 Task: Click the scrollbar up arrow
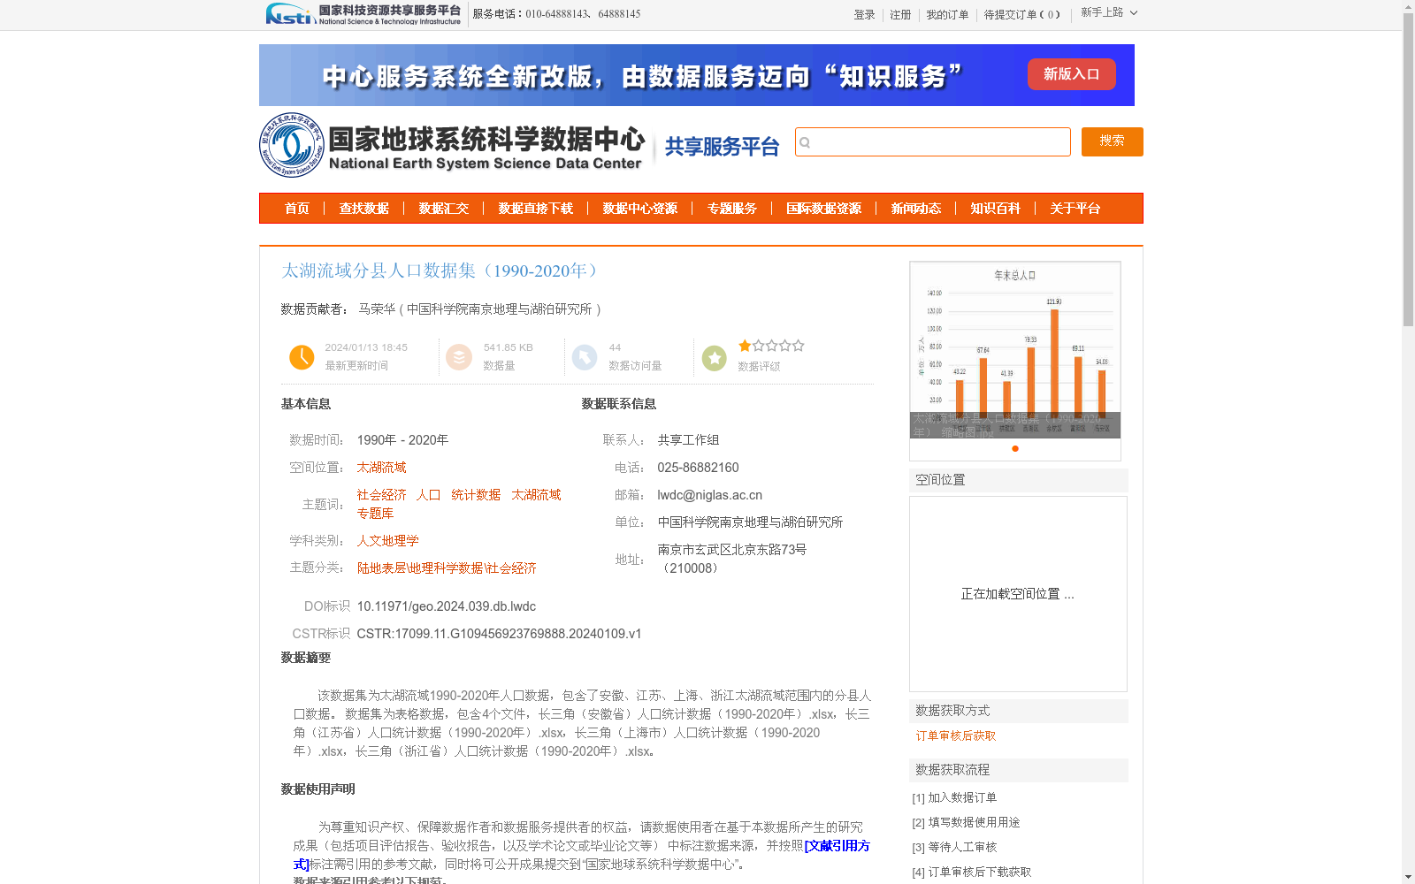click(x=1408, y=6)
